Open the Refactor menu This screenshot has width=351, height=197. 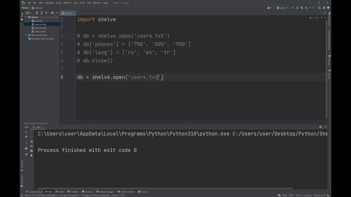click(67, 3)
